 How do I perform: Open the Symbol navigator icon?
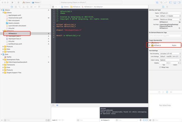point(16,7)
